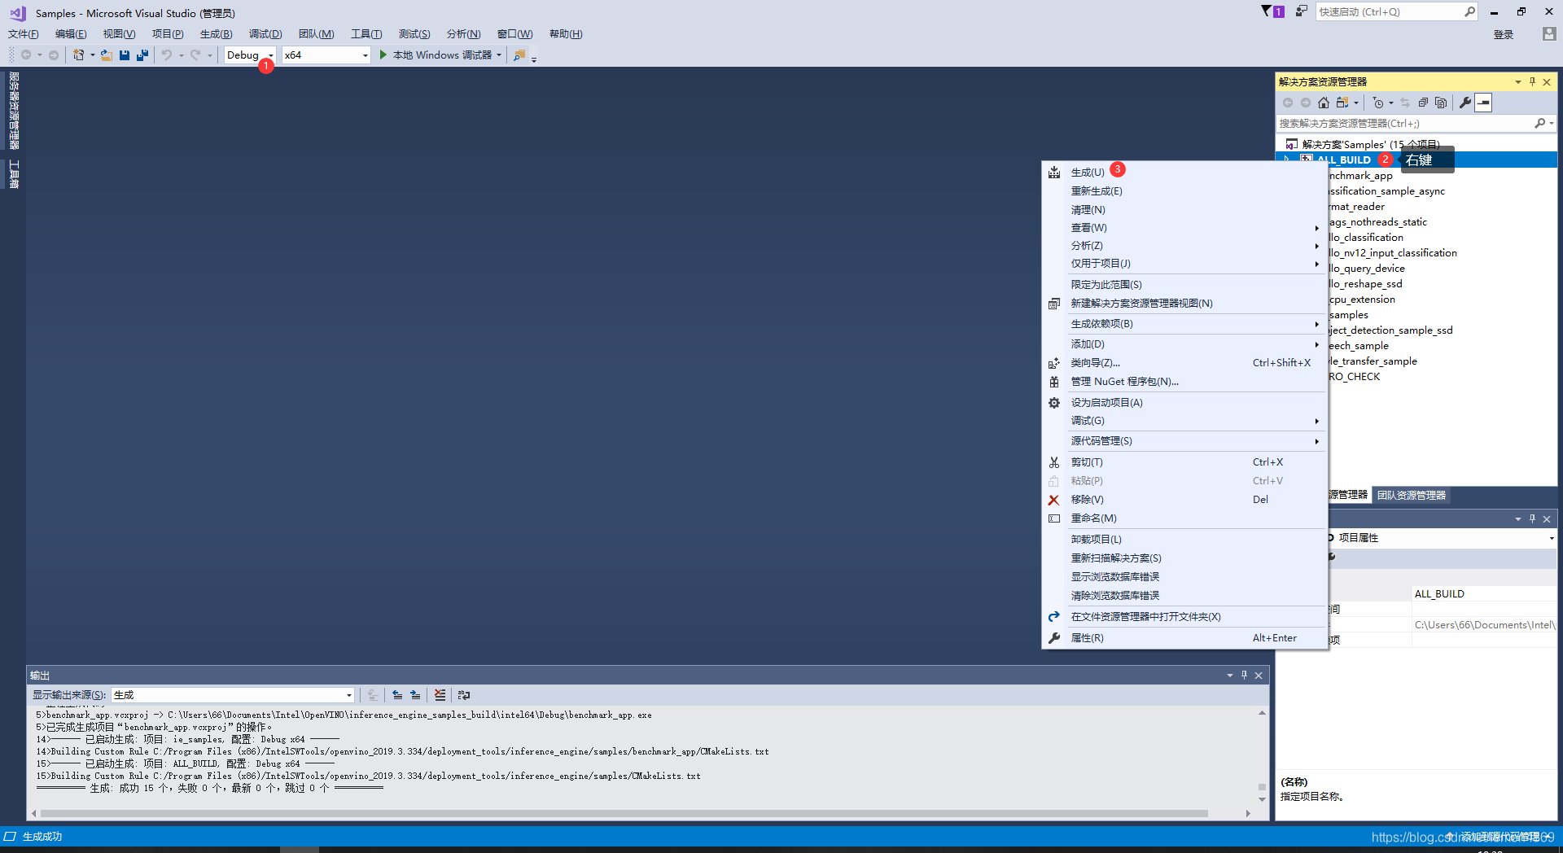Click the 登录 sign-in link
This screenshot has width=1563, height=853.
point(1504,35)
